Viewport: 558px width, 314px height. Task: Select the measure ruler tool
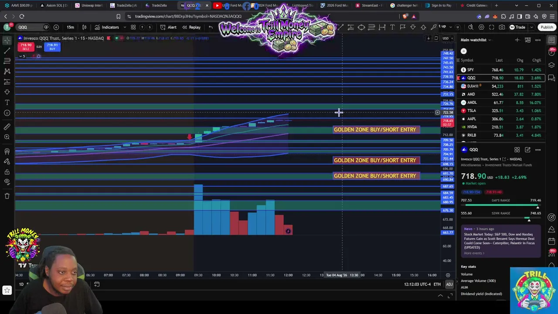(7, 127)
